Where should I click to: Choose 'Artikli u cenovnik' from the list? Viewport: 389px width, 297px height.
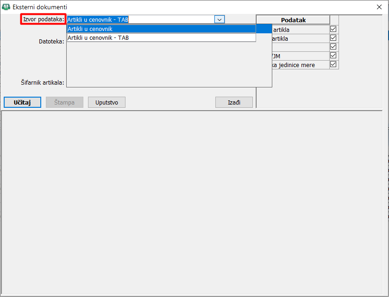161,29
